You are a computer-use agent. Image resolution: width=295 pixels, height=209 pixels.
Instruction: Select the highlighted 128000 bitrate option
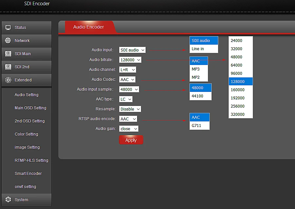(x=241, y=81)
